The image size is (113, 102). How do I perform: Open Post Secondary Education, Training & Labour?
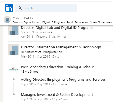point(57,67)
